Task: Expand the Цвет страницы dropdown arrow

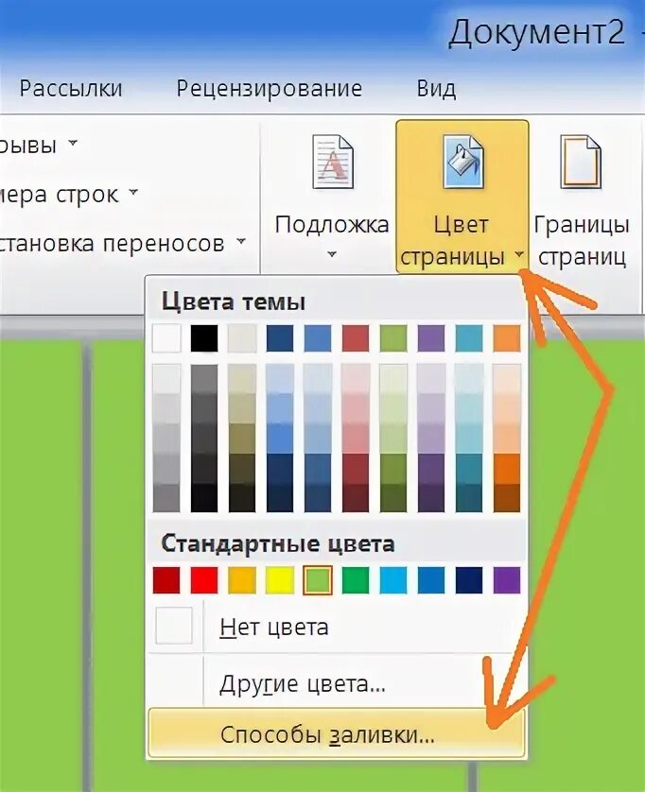Action: (519, 254)
